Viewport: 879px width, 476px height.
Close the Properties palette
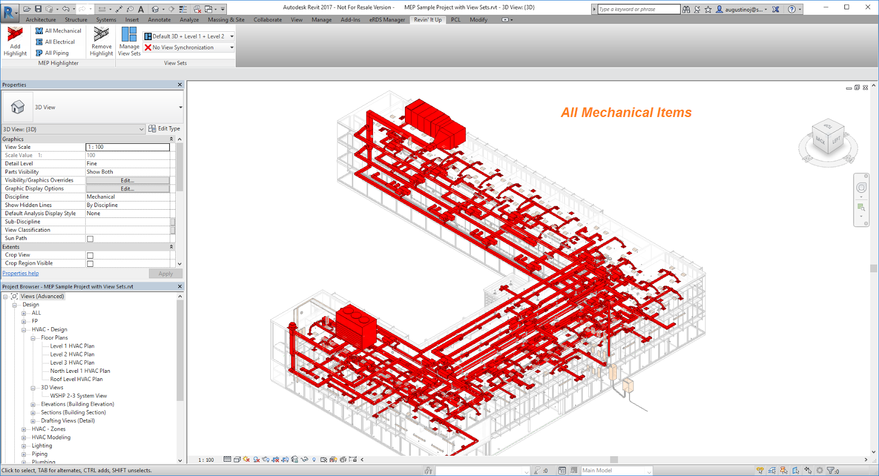(x=180, y=85)
